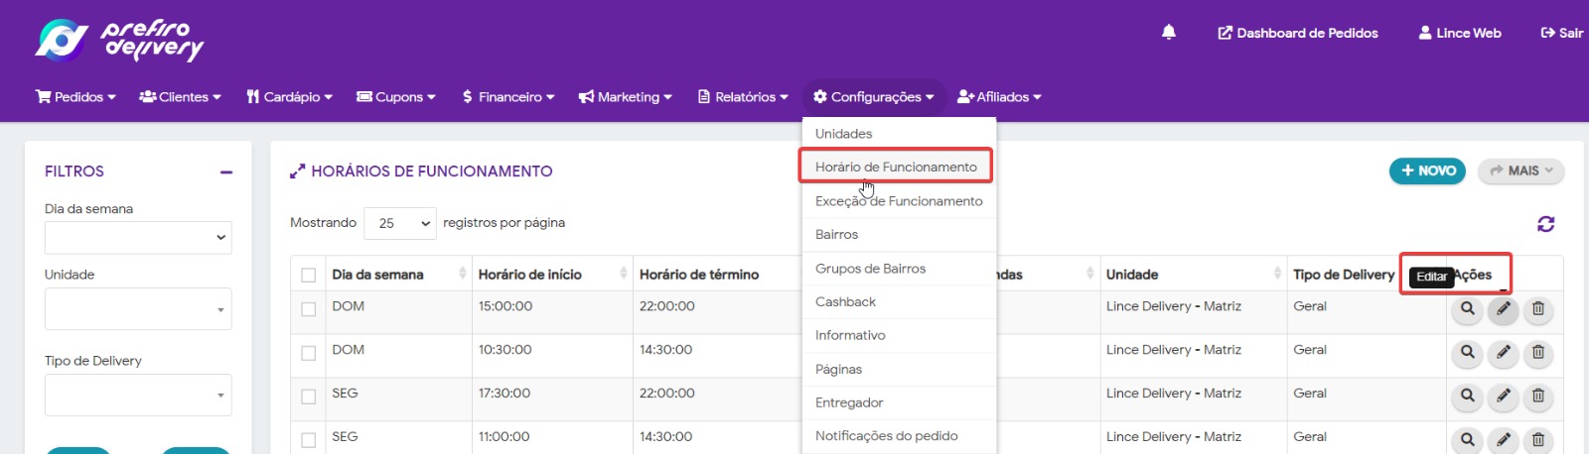Image resolution: width=1589 pixels, height=454 pixels.
Task: Delete the DOM 10:30:00 schedule row
Action: tap(1538, 353)
